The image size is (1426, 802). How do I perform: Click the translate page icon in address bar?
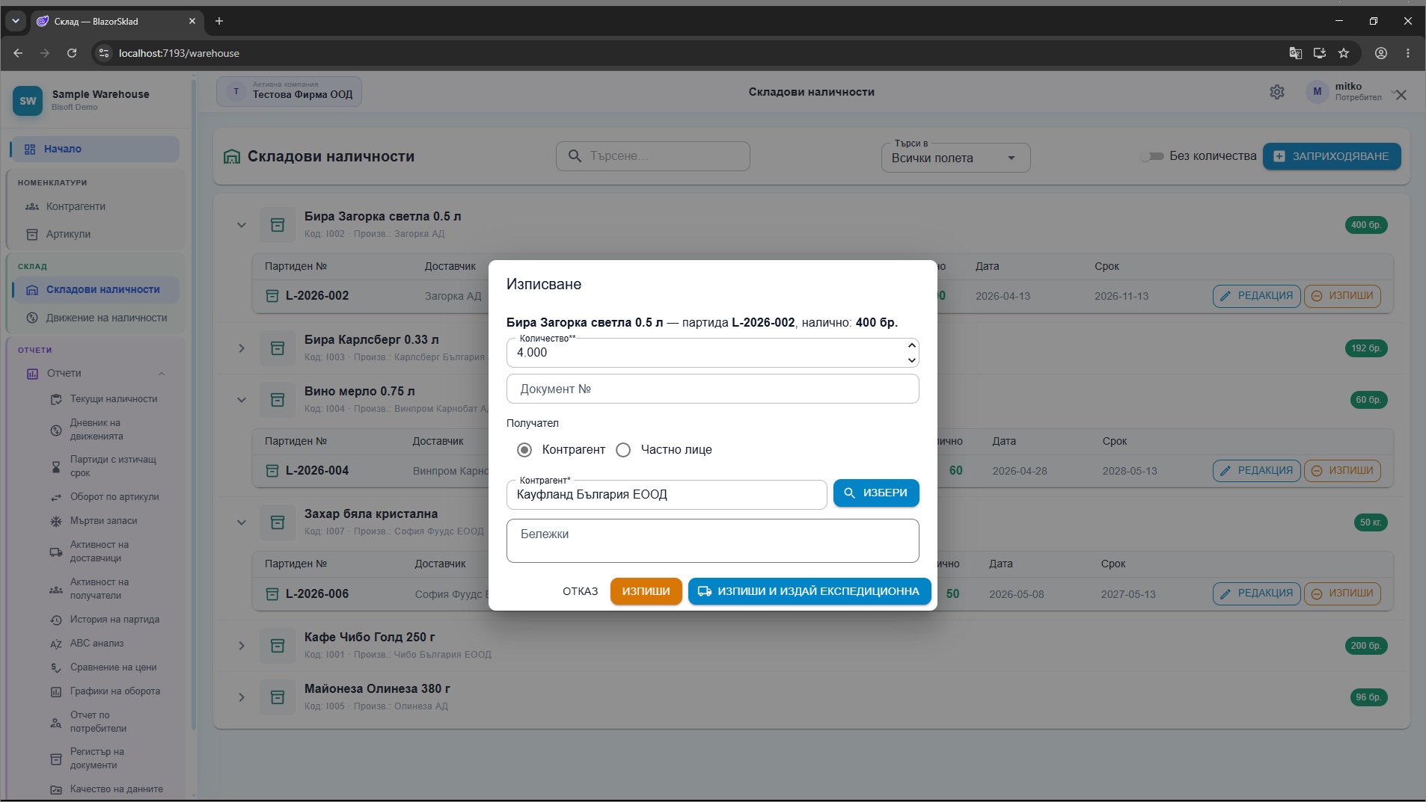point(1296,53)
